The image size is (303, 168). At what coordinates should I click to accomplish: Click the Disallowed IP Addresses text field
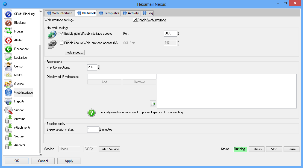[x=122, y=77]
